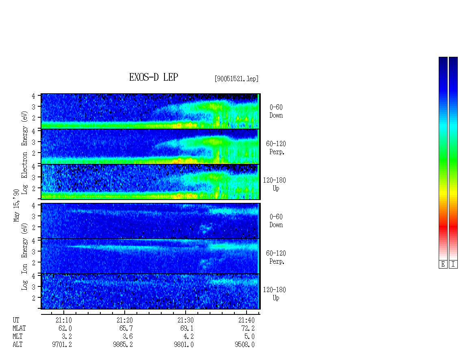
Task: Click the MLAT value 65.7
Action: point(126,328)
